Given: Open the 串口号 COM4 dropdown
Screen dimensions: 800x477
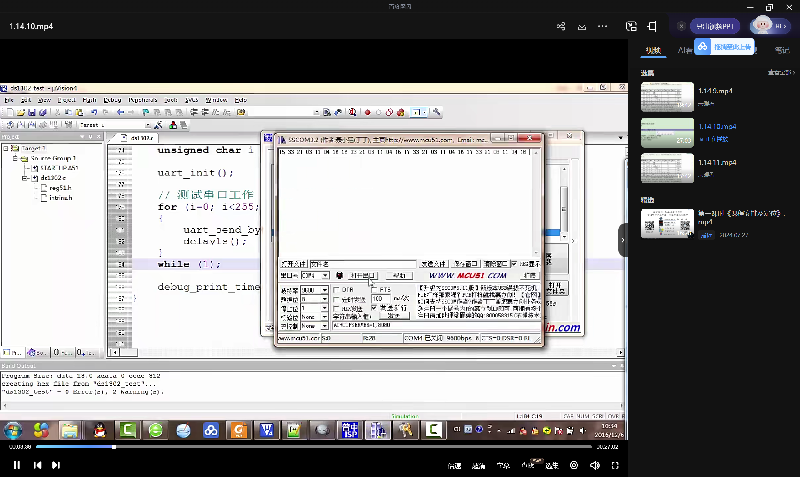Looking at the screenshot, I should (326, 275).
